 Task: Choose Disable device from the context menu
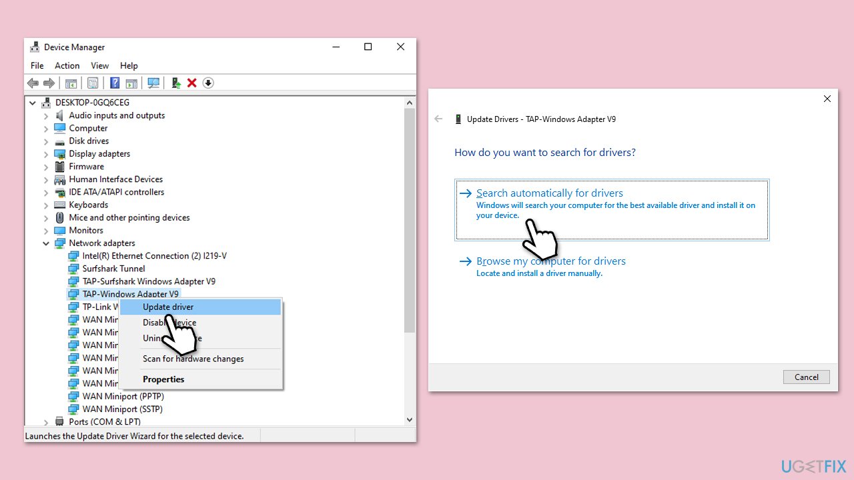pos(200,323)
